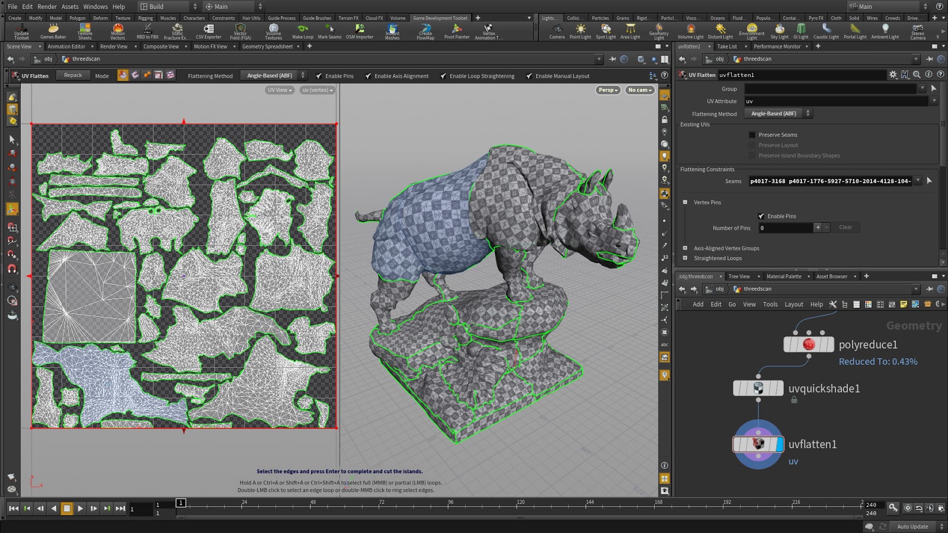Select the Mark Seams shelf tool
948x533 pixels.
coord(329,31)
